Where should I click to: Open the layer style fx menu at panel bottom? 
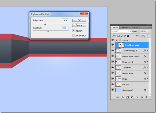tap(123, 97)
